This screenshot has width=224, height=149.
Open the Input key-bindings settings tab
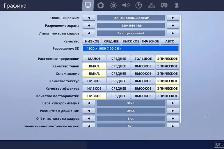pos(151,6)
